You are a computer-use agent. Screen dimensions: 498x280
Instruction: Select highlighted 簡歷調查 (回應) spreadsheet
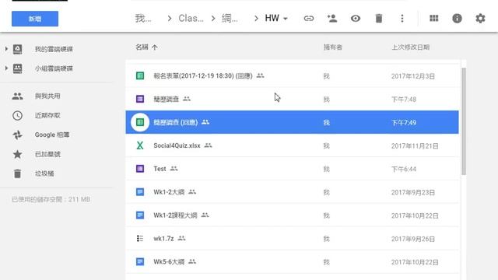[293, 122]
